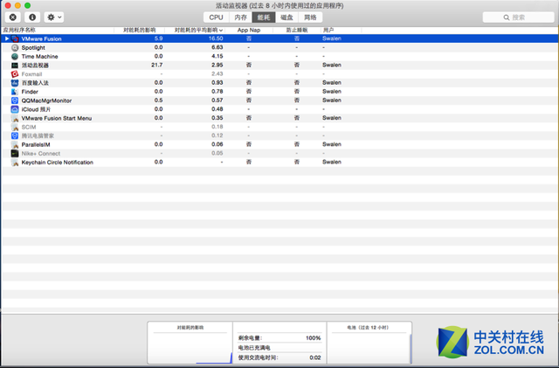This screenshot has width=559, height=368.
Task: Click the 16.50 average energy value
Action: coord(216,38)
